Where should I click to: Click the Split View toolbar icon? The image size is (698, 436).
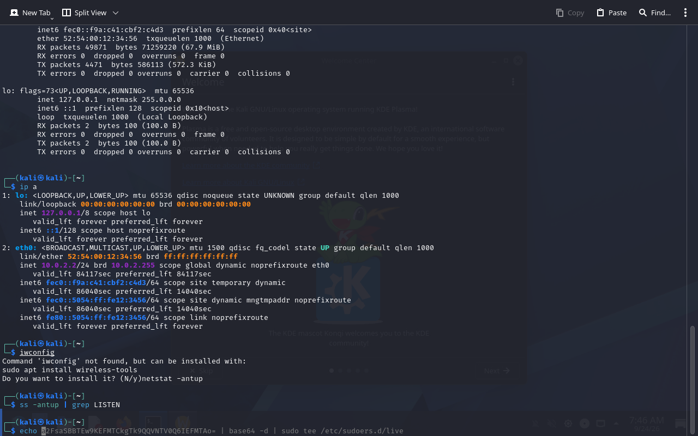67,13
